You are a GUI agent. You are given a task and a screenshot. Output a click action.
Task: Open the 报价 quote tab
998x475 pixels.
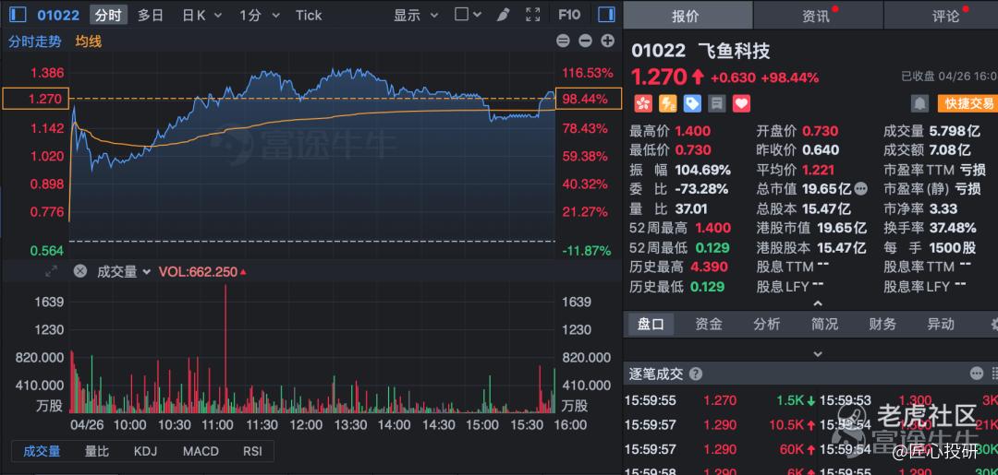[x=688, y=16]
